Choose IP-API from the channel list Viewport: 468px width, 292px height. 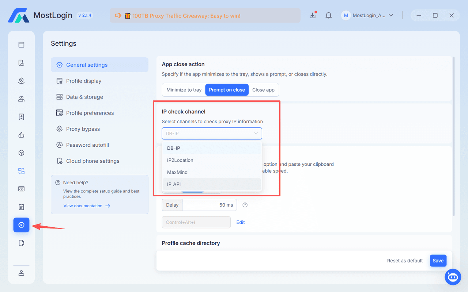(x=212, y=184)
